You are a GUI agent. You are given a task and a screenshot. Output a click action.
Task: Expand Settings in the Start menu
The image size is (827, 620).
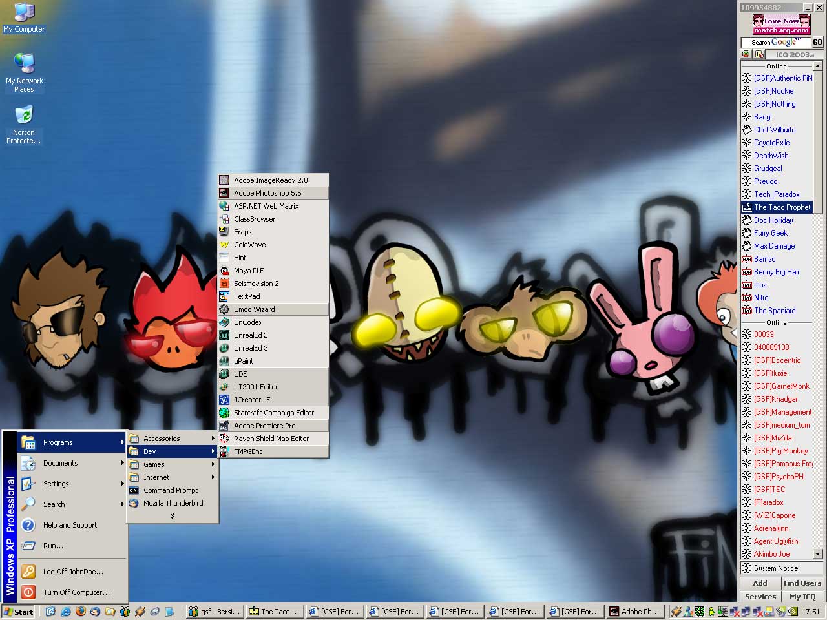pos(72,484)
